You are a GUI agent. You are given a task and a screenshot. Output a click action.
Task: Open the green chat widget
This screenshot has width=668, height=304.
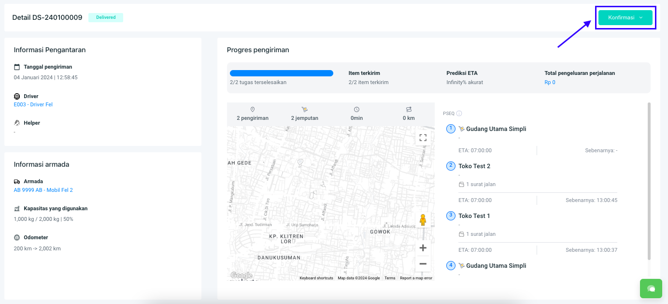[x=651, y=289]
